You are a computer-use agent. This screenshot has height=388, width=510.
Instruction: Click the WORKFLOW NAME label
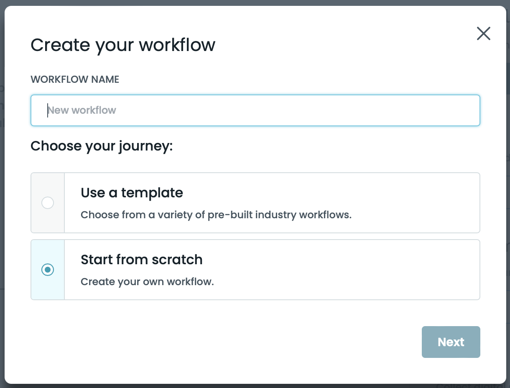[x=74, y=79]
